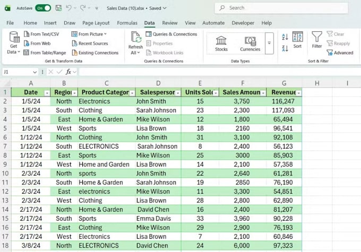Image resolution: width=361 pixels, height=252 pixels.
Task: Open Region column filter dropdown
Action: [x=75, y=93]
